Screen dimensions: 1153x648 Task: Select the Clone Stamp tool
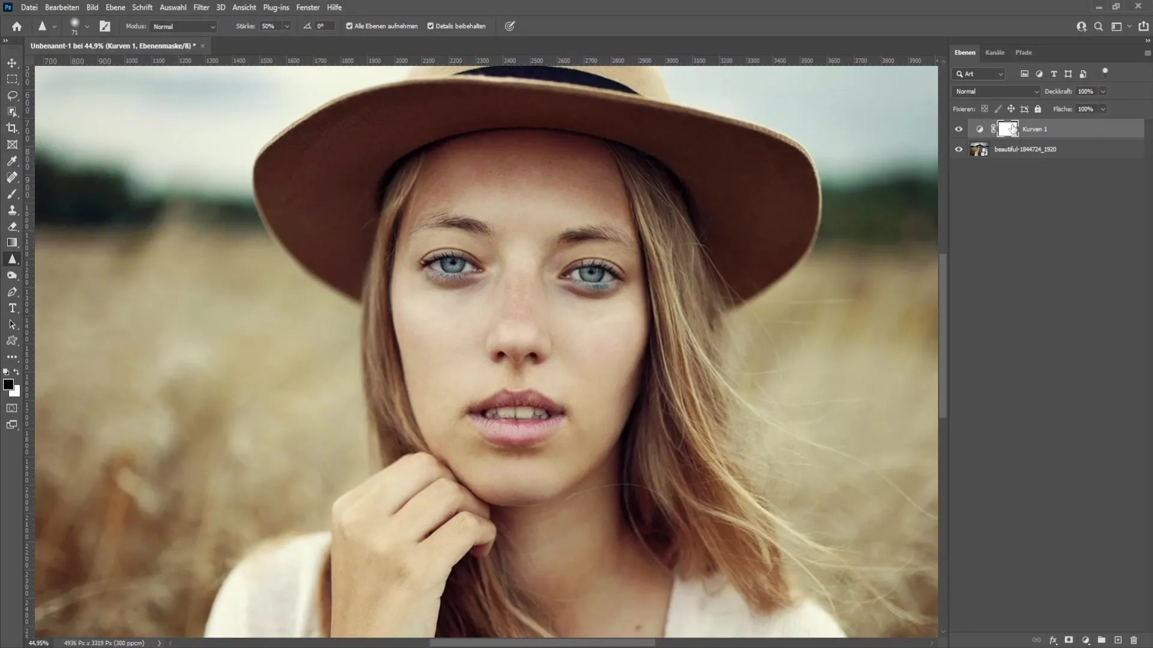(12, 211)
